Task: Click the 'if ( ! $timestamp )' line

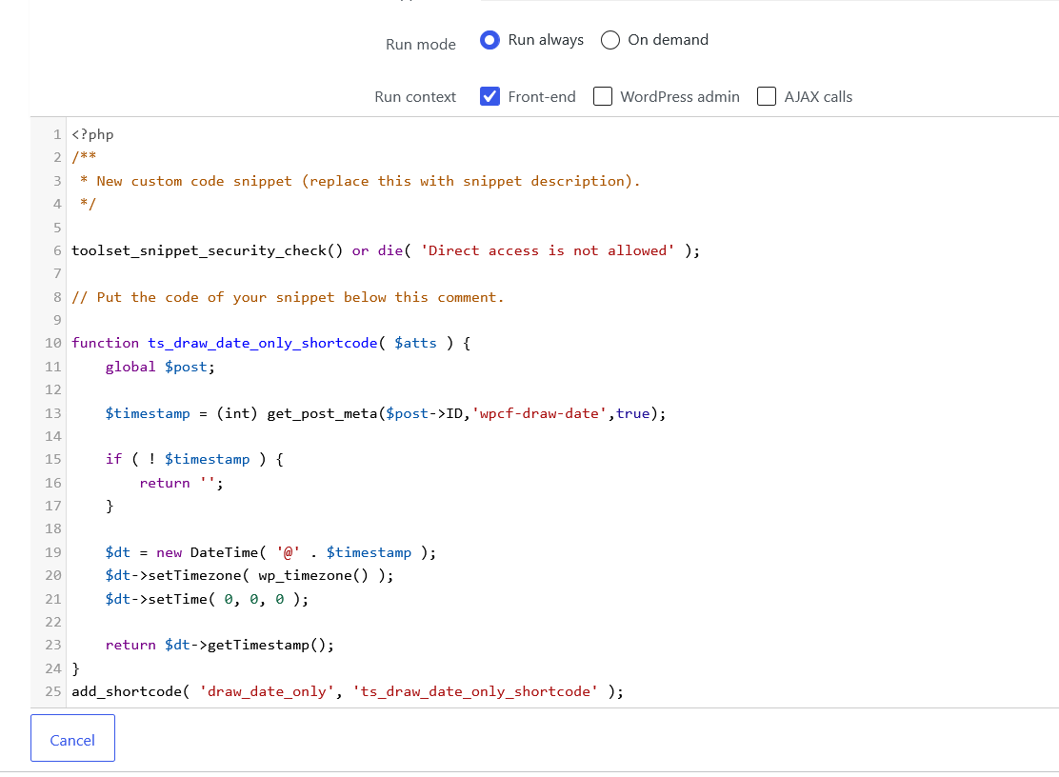Action: pyautogui.click(x=194, y=459)
